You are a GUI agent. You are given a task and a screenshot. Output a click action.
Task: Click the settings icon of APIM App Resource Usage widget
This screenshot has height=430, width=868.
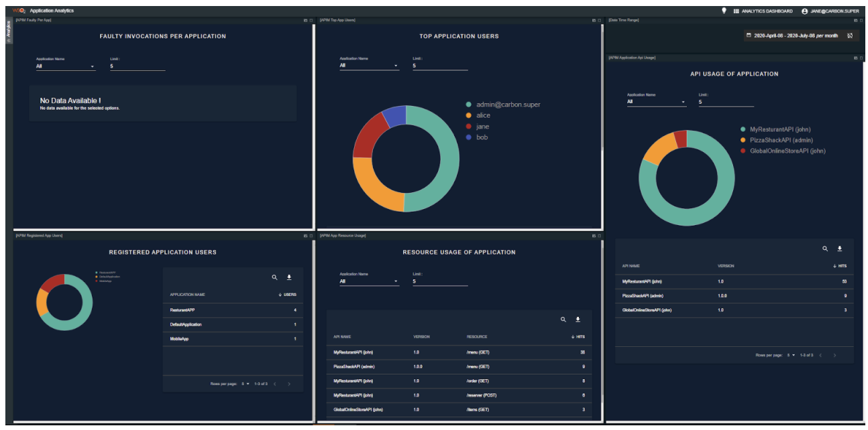594,236
